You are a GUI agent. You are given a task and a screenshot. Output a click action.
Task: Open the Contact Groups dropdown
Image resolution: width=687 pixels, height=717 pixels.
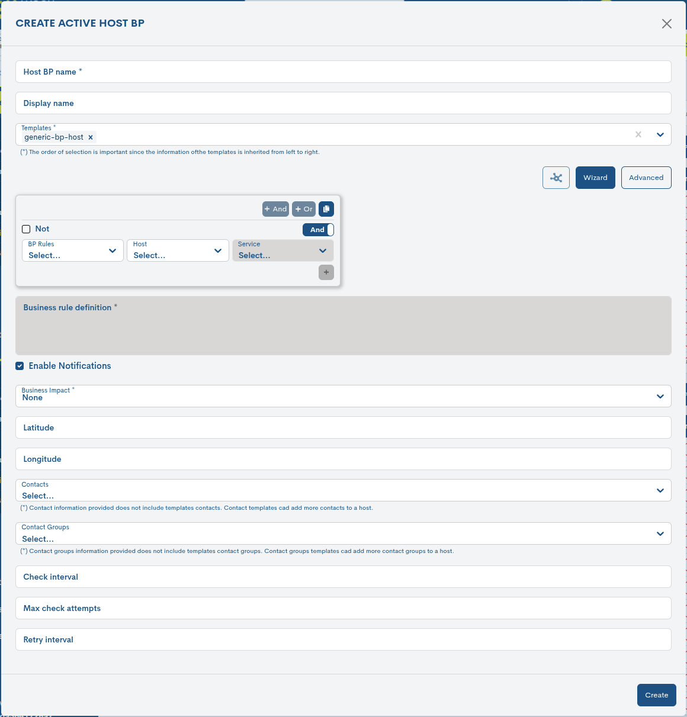pyautogui.click(x=343, y=533)
